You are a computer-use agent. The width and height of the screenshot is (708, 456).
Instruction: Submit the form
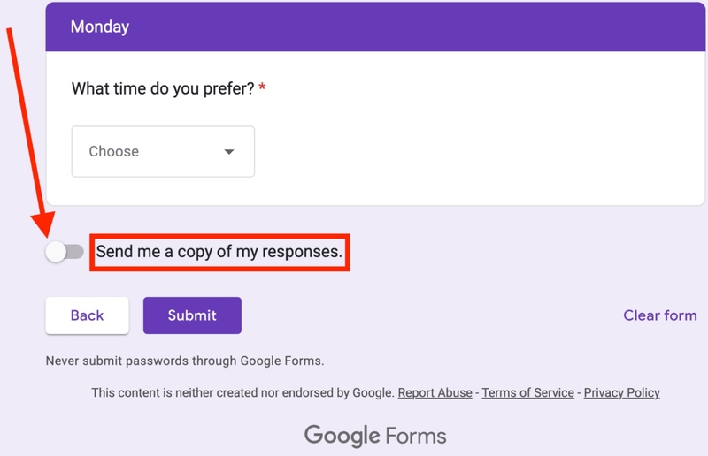(192, 315)
